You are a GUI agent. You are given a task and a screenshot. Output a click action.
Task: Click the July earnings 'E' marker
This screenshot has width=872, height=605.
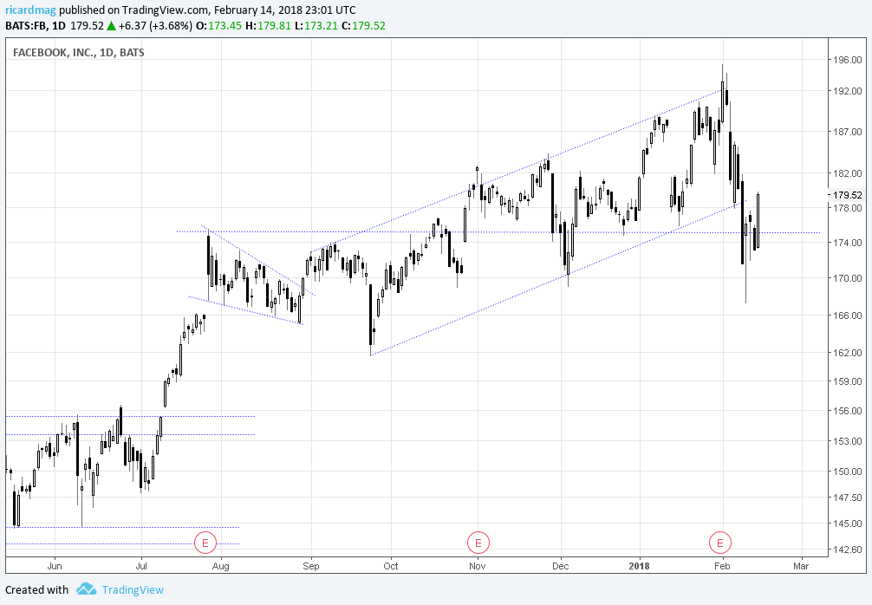coord(205,543)
